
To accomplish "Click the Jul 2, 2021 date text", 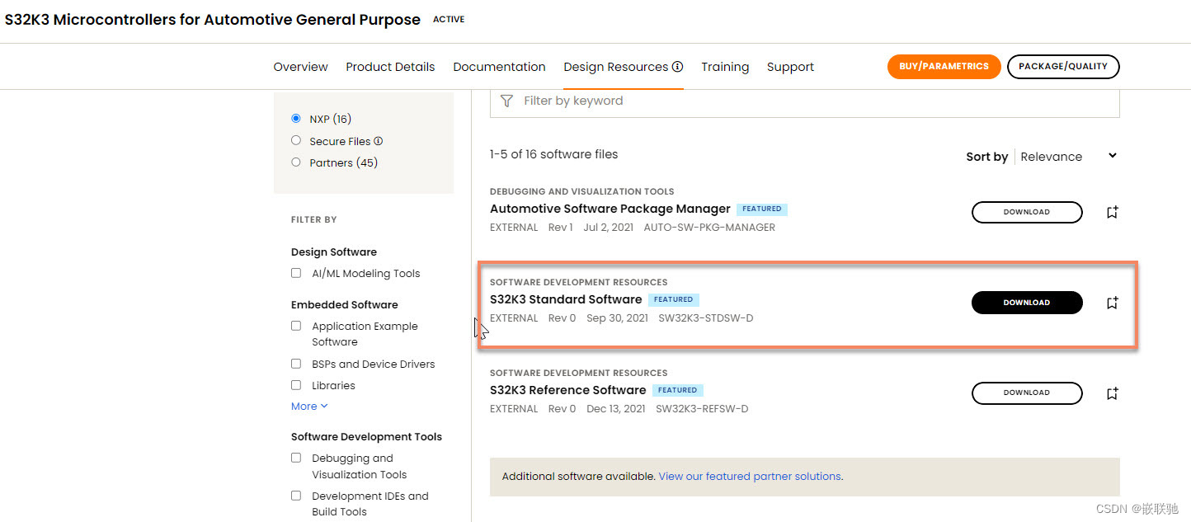I will pos(608,228).
